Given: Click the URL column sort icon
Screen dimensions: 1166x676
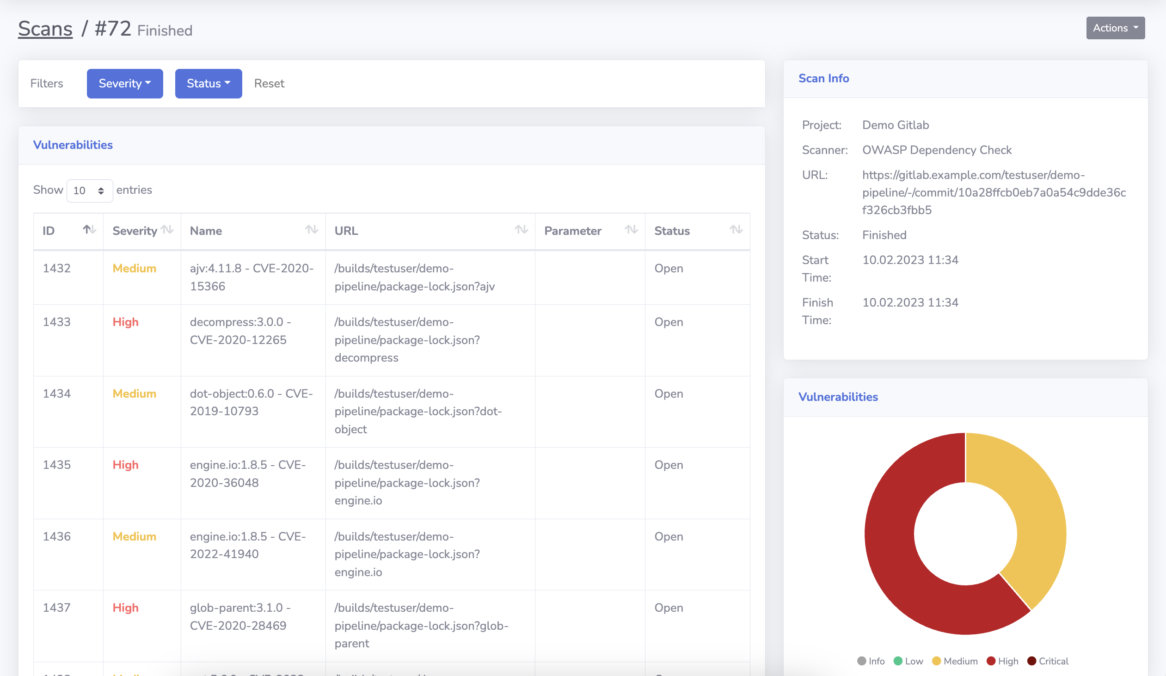Looking at the screenshot, I should tap(522, 230).
